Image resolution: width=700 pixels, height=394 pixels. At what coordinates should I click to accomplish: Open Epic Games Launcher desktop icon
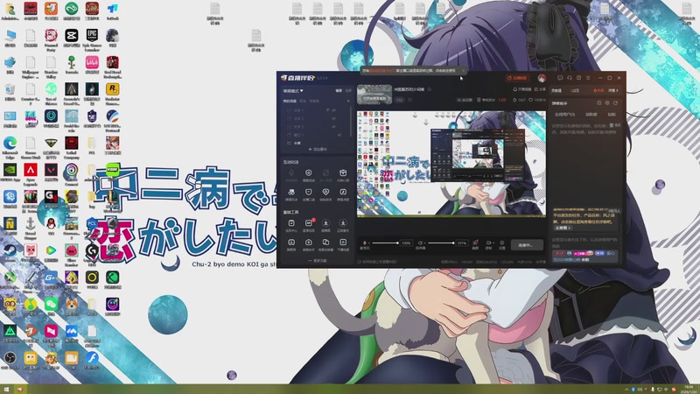[92, 38]
